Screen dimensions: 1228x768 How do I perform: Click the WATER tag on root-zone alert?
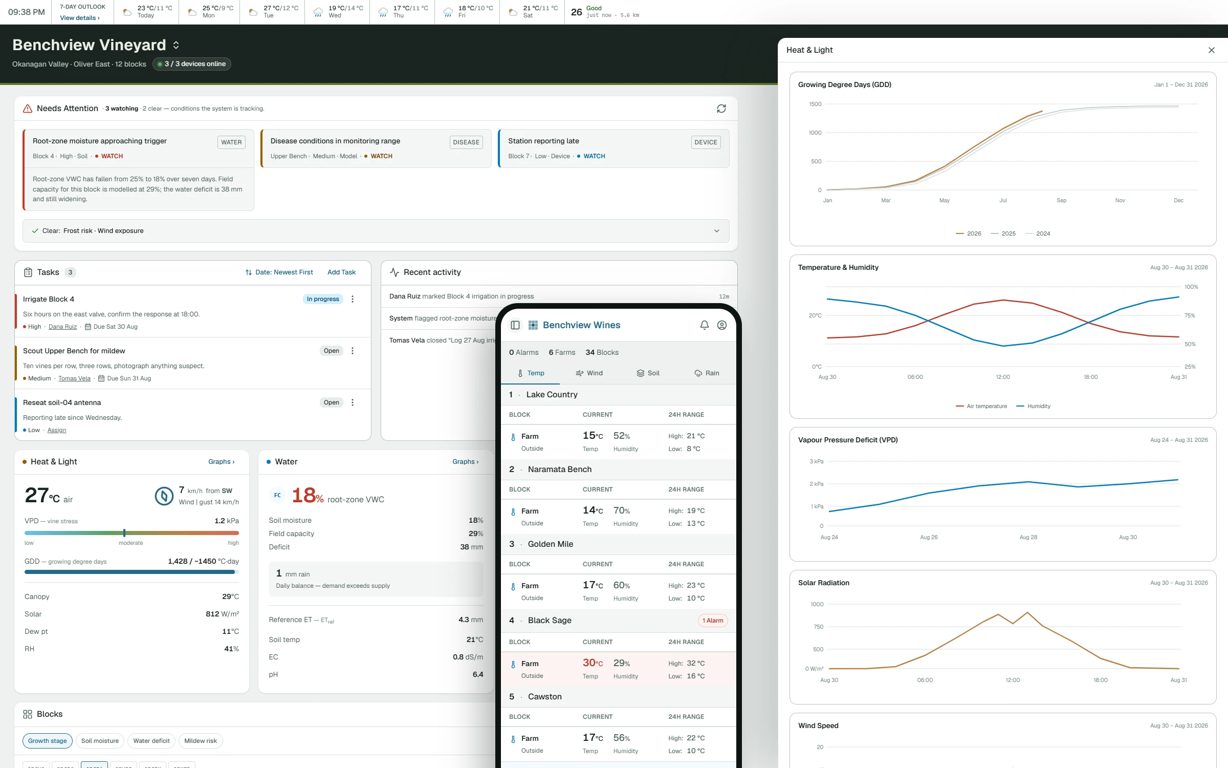click(231, 142)
